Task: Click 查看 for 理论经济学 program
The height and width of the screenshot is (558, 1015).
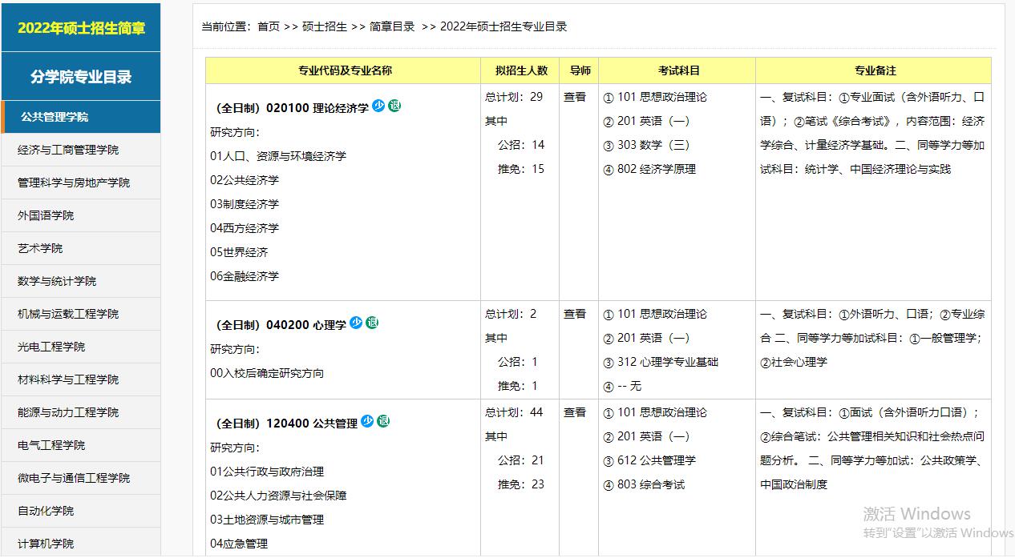Action: coord(575,97)
